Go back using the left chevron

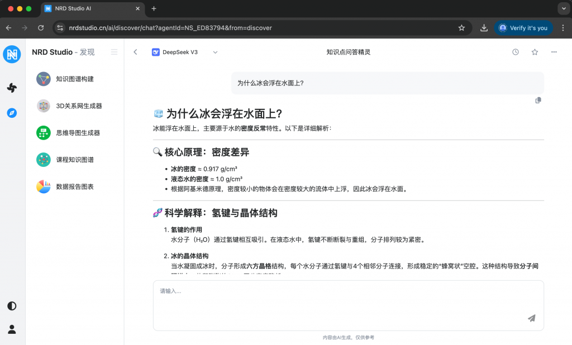pos(135,52)
